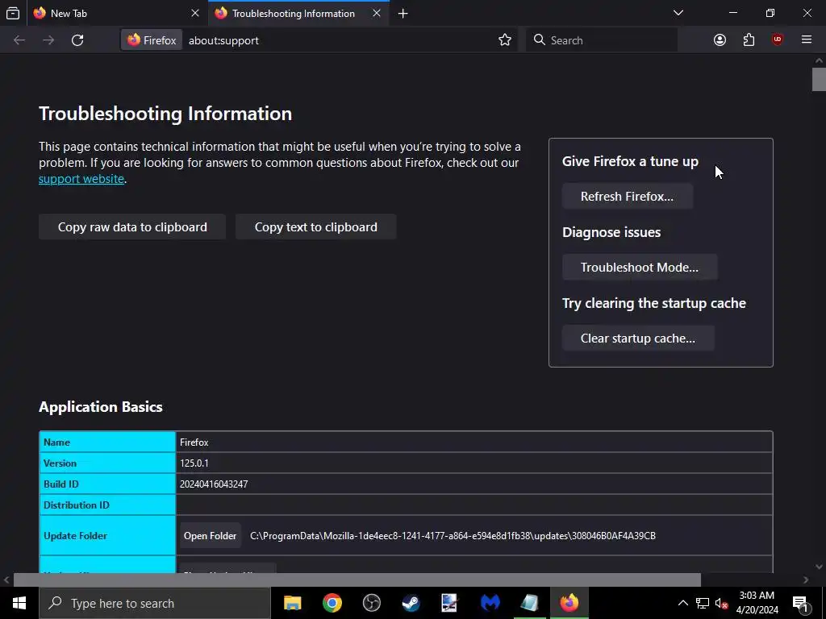This screenshot has width=826, height=619.
Task: Open OBS Studio from the taskbar
Action: click(x=371, y=603)
